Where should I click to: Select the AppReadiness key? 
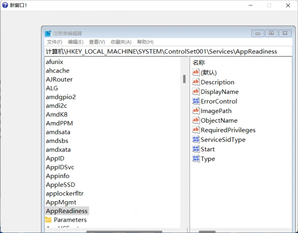(67, 211)
